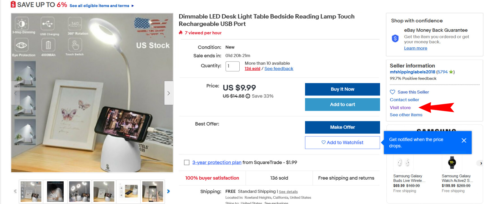Viewport: 485px width, 204px height.
Task: Click the heart icon inside Add to Watchlist
Action: (x=323, y=143)
